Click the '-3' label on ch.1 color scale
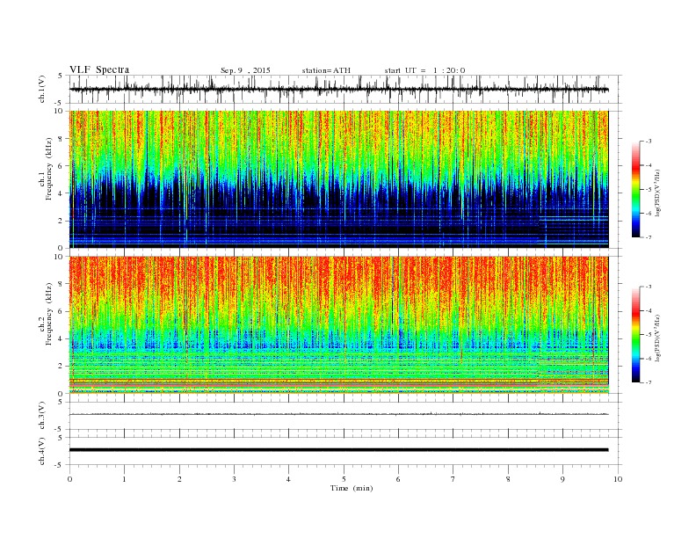This screenshot has width=696, height=538. click(x=649, y=142)
